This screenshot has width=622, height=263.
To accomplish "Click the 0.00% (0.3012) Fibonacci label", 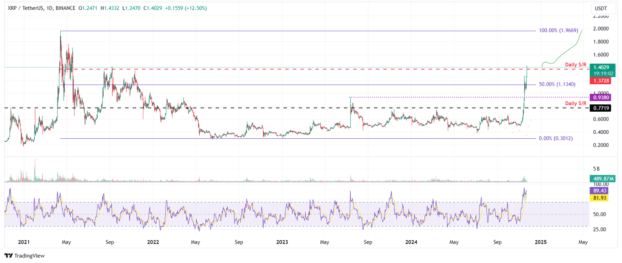I will 555,138.
